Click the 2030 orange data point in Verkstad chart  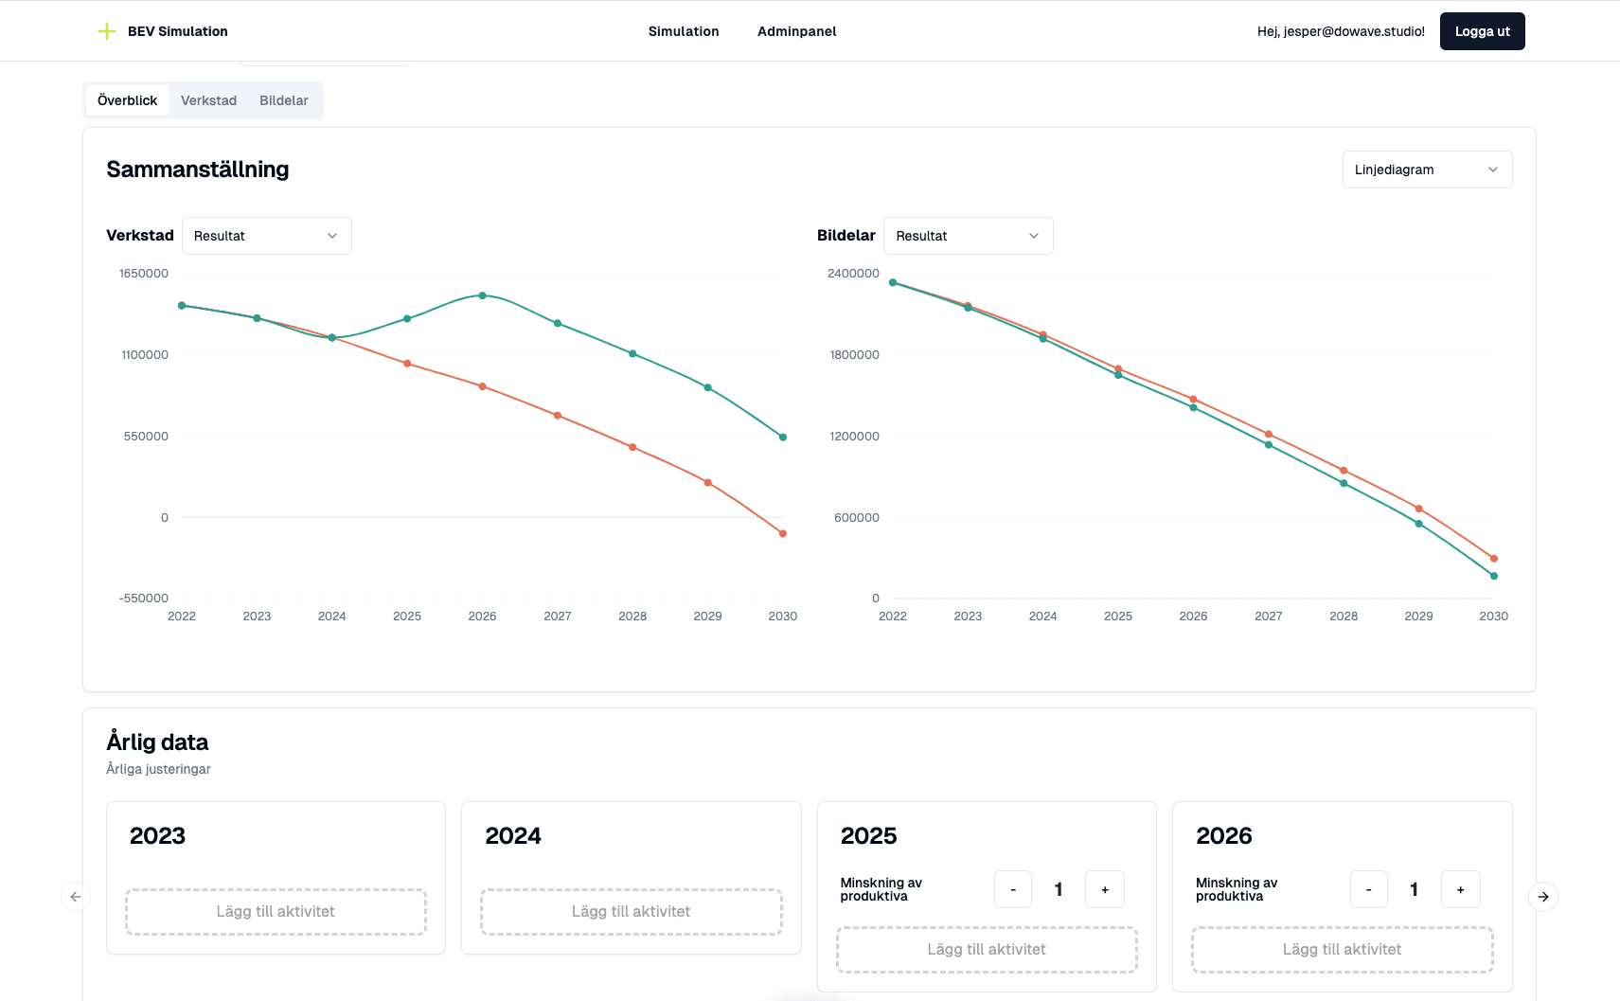783,534
